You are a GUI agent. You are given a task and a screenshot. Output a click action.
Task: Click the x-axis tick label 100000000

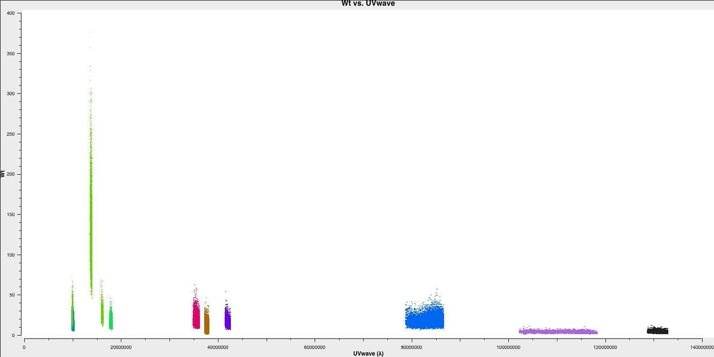[x=508, y=347]
